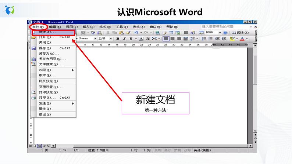The height and width of the screenshot is (164, 292).
Task: Toggle the Character Border A icon
Action: (x=141, y=39)
